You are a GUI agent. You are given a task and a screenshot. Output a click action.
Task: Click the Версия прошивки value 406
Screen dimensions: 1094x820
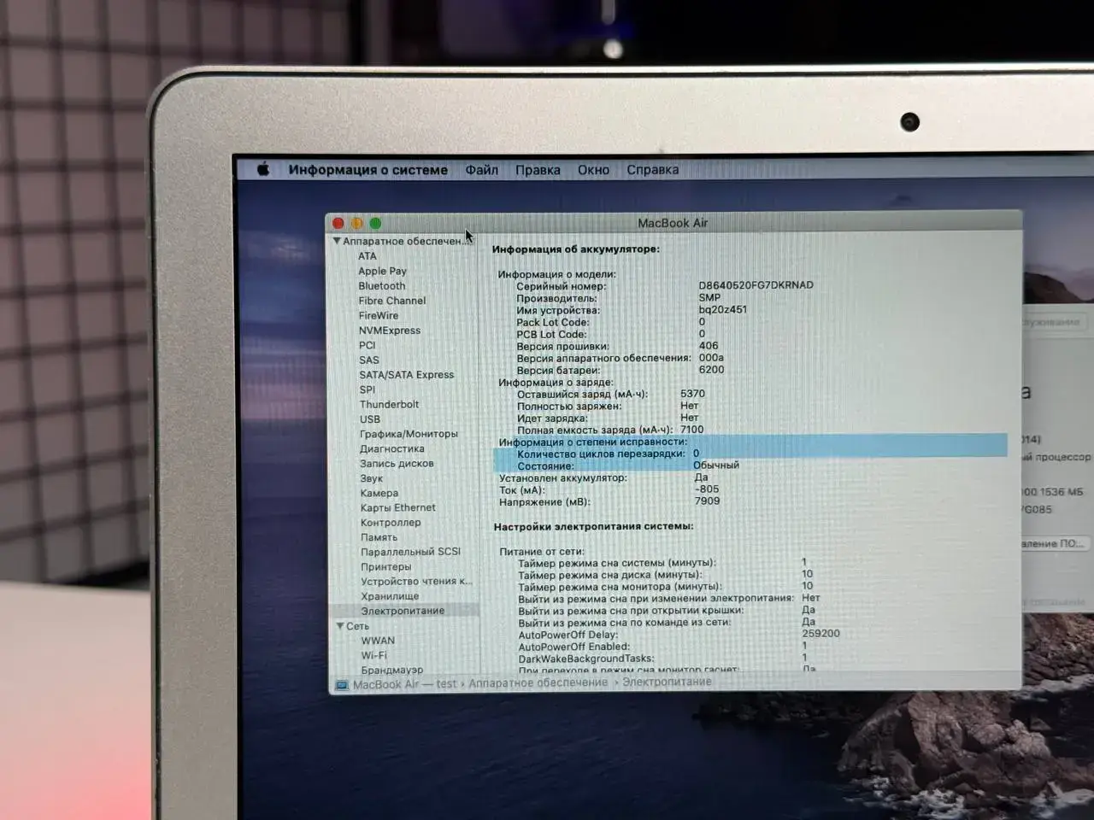coord(709,346)
